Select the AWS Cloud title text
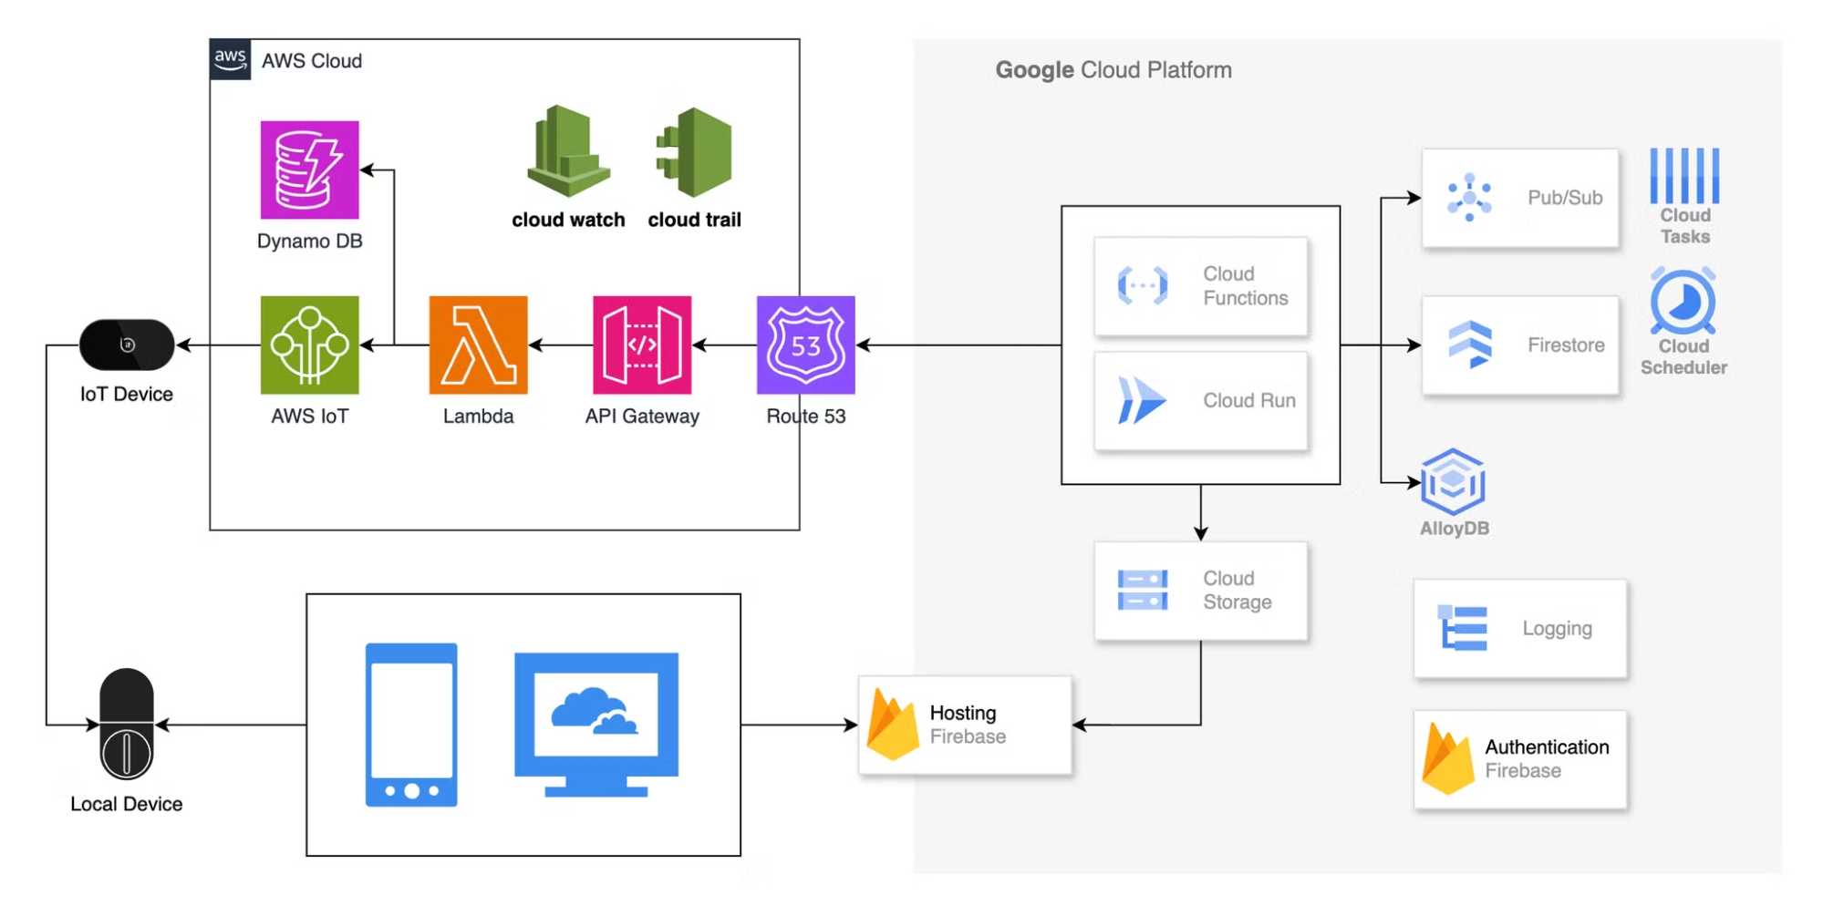 click(312, 61)
